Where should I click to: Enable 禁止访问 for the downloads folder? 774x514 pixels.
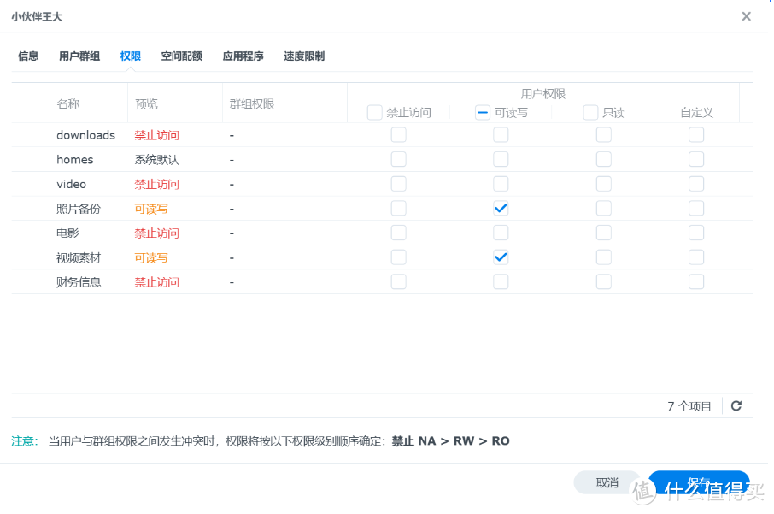[x=398, y=134]
